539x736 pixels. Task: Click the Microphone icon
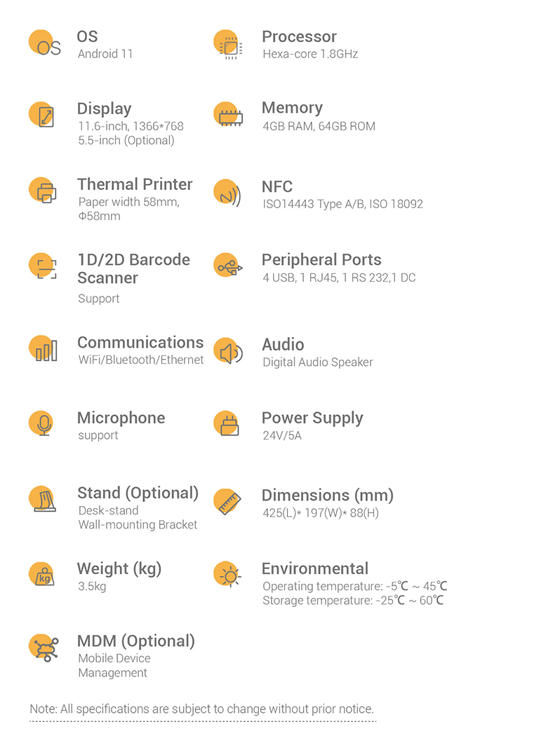(x=41, y=423)
